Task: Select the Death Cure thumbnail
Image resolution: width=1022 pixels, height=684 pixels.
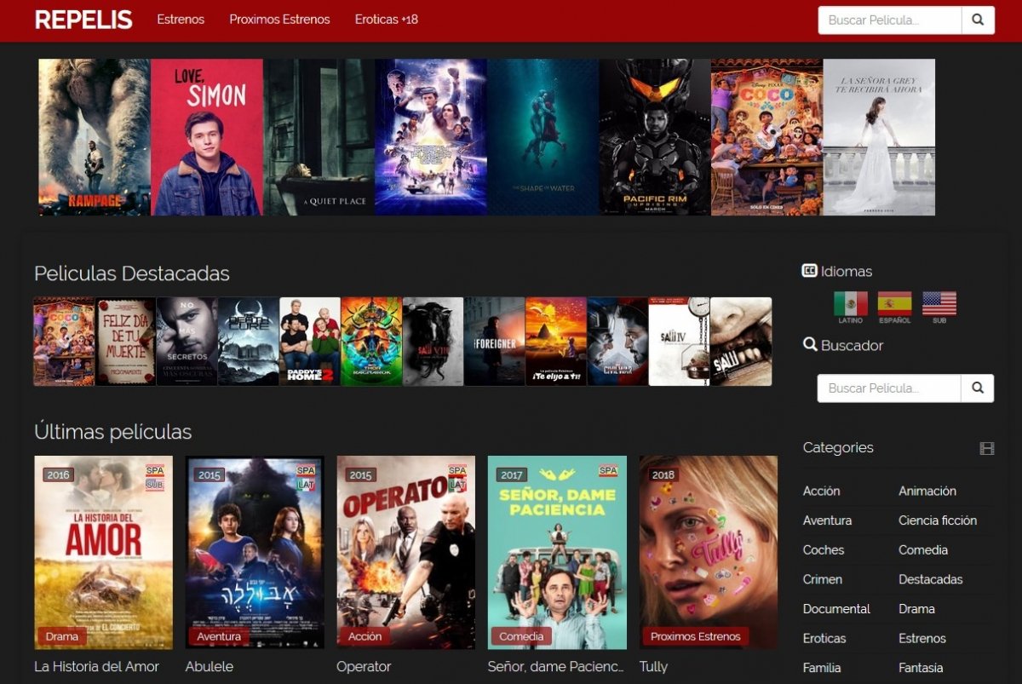Action: [x=249, y=342]
